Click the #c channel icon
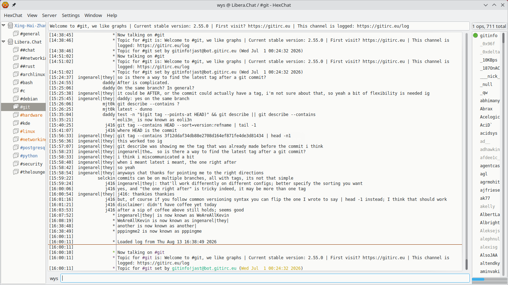The image size is (508, 285). (16, 91)
